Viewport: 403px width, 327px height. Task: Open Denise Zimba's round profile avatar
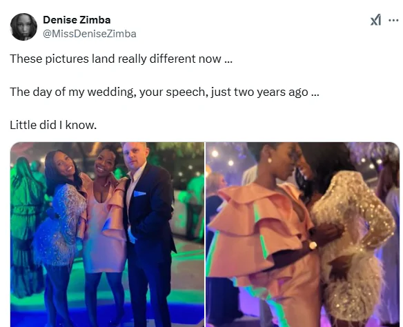click(23, 27)
